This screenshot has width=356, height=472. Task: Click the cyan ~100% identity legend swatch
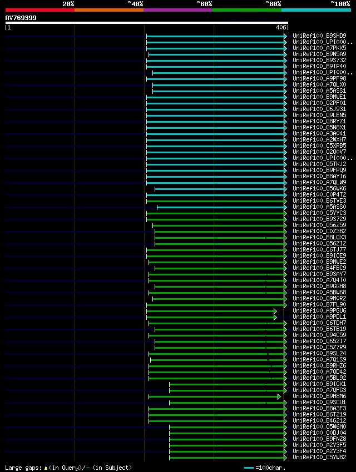(x=316, y=10)
